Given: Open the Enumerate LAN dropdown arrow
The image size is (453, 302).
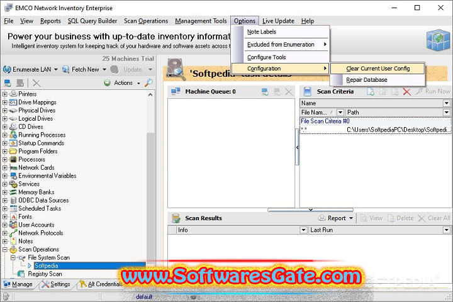Looking at the screenshot, I should pyautogui.click(x=56, y=69).
